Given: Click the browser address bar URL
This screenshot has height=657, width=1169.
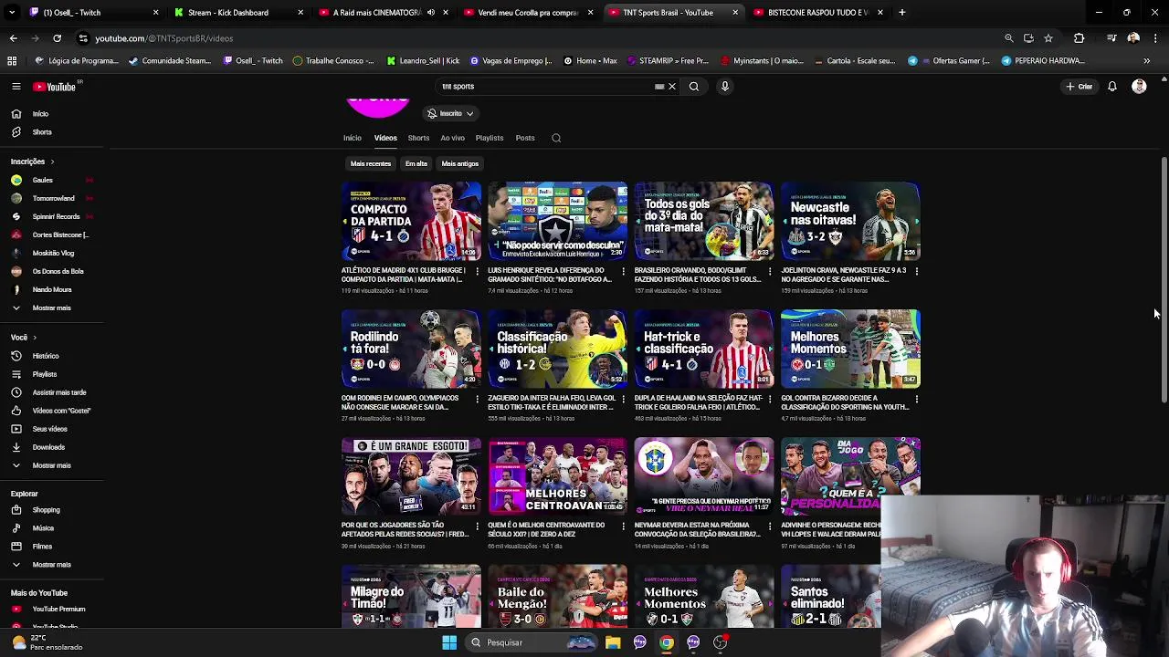Looking at the screenshot, I should pos(164,38).
